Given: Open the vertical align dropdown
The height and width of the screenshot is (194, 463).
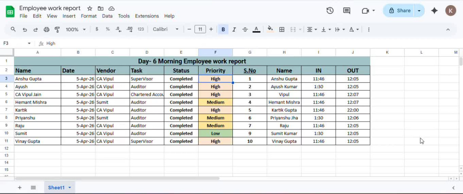Looking at the screenshot, I should 326,30.
